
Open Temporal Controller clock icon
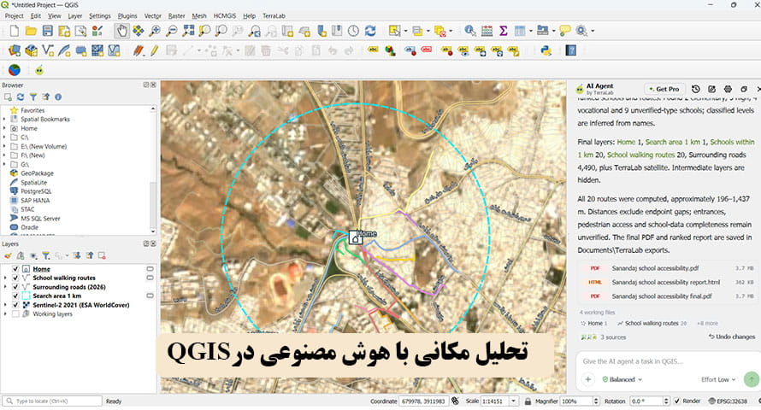pyautogui.click(x=353, y=31)
